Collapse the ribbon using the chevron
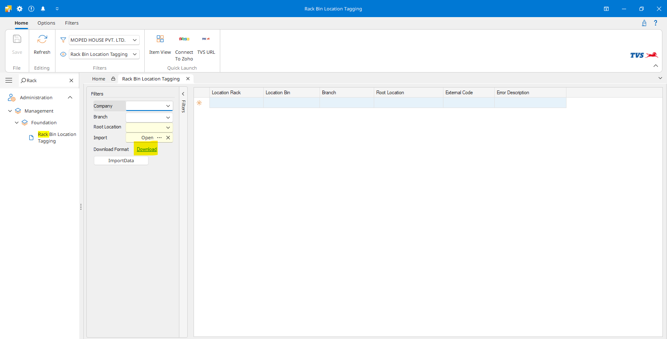The image size is (667, 339). 655,66
